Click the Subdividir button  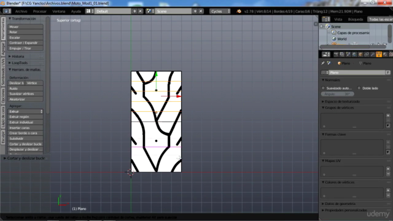tap(25, 139)
